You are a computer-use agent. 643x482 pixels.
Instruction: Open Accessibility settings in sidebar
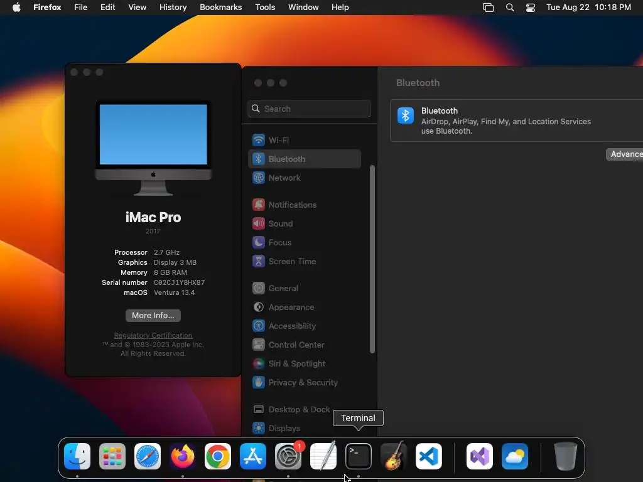click(x=305, y=326)
